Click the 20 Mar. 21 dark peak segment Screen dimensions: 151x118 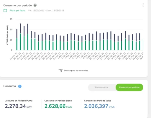(20, 29)
